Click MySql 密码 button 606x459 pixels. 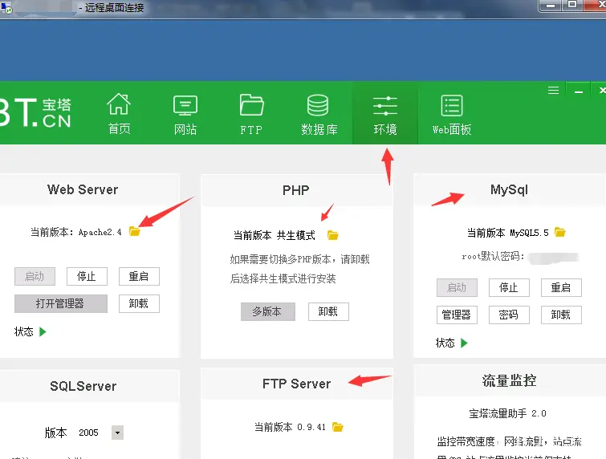point(509,315)
